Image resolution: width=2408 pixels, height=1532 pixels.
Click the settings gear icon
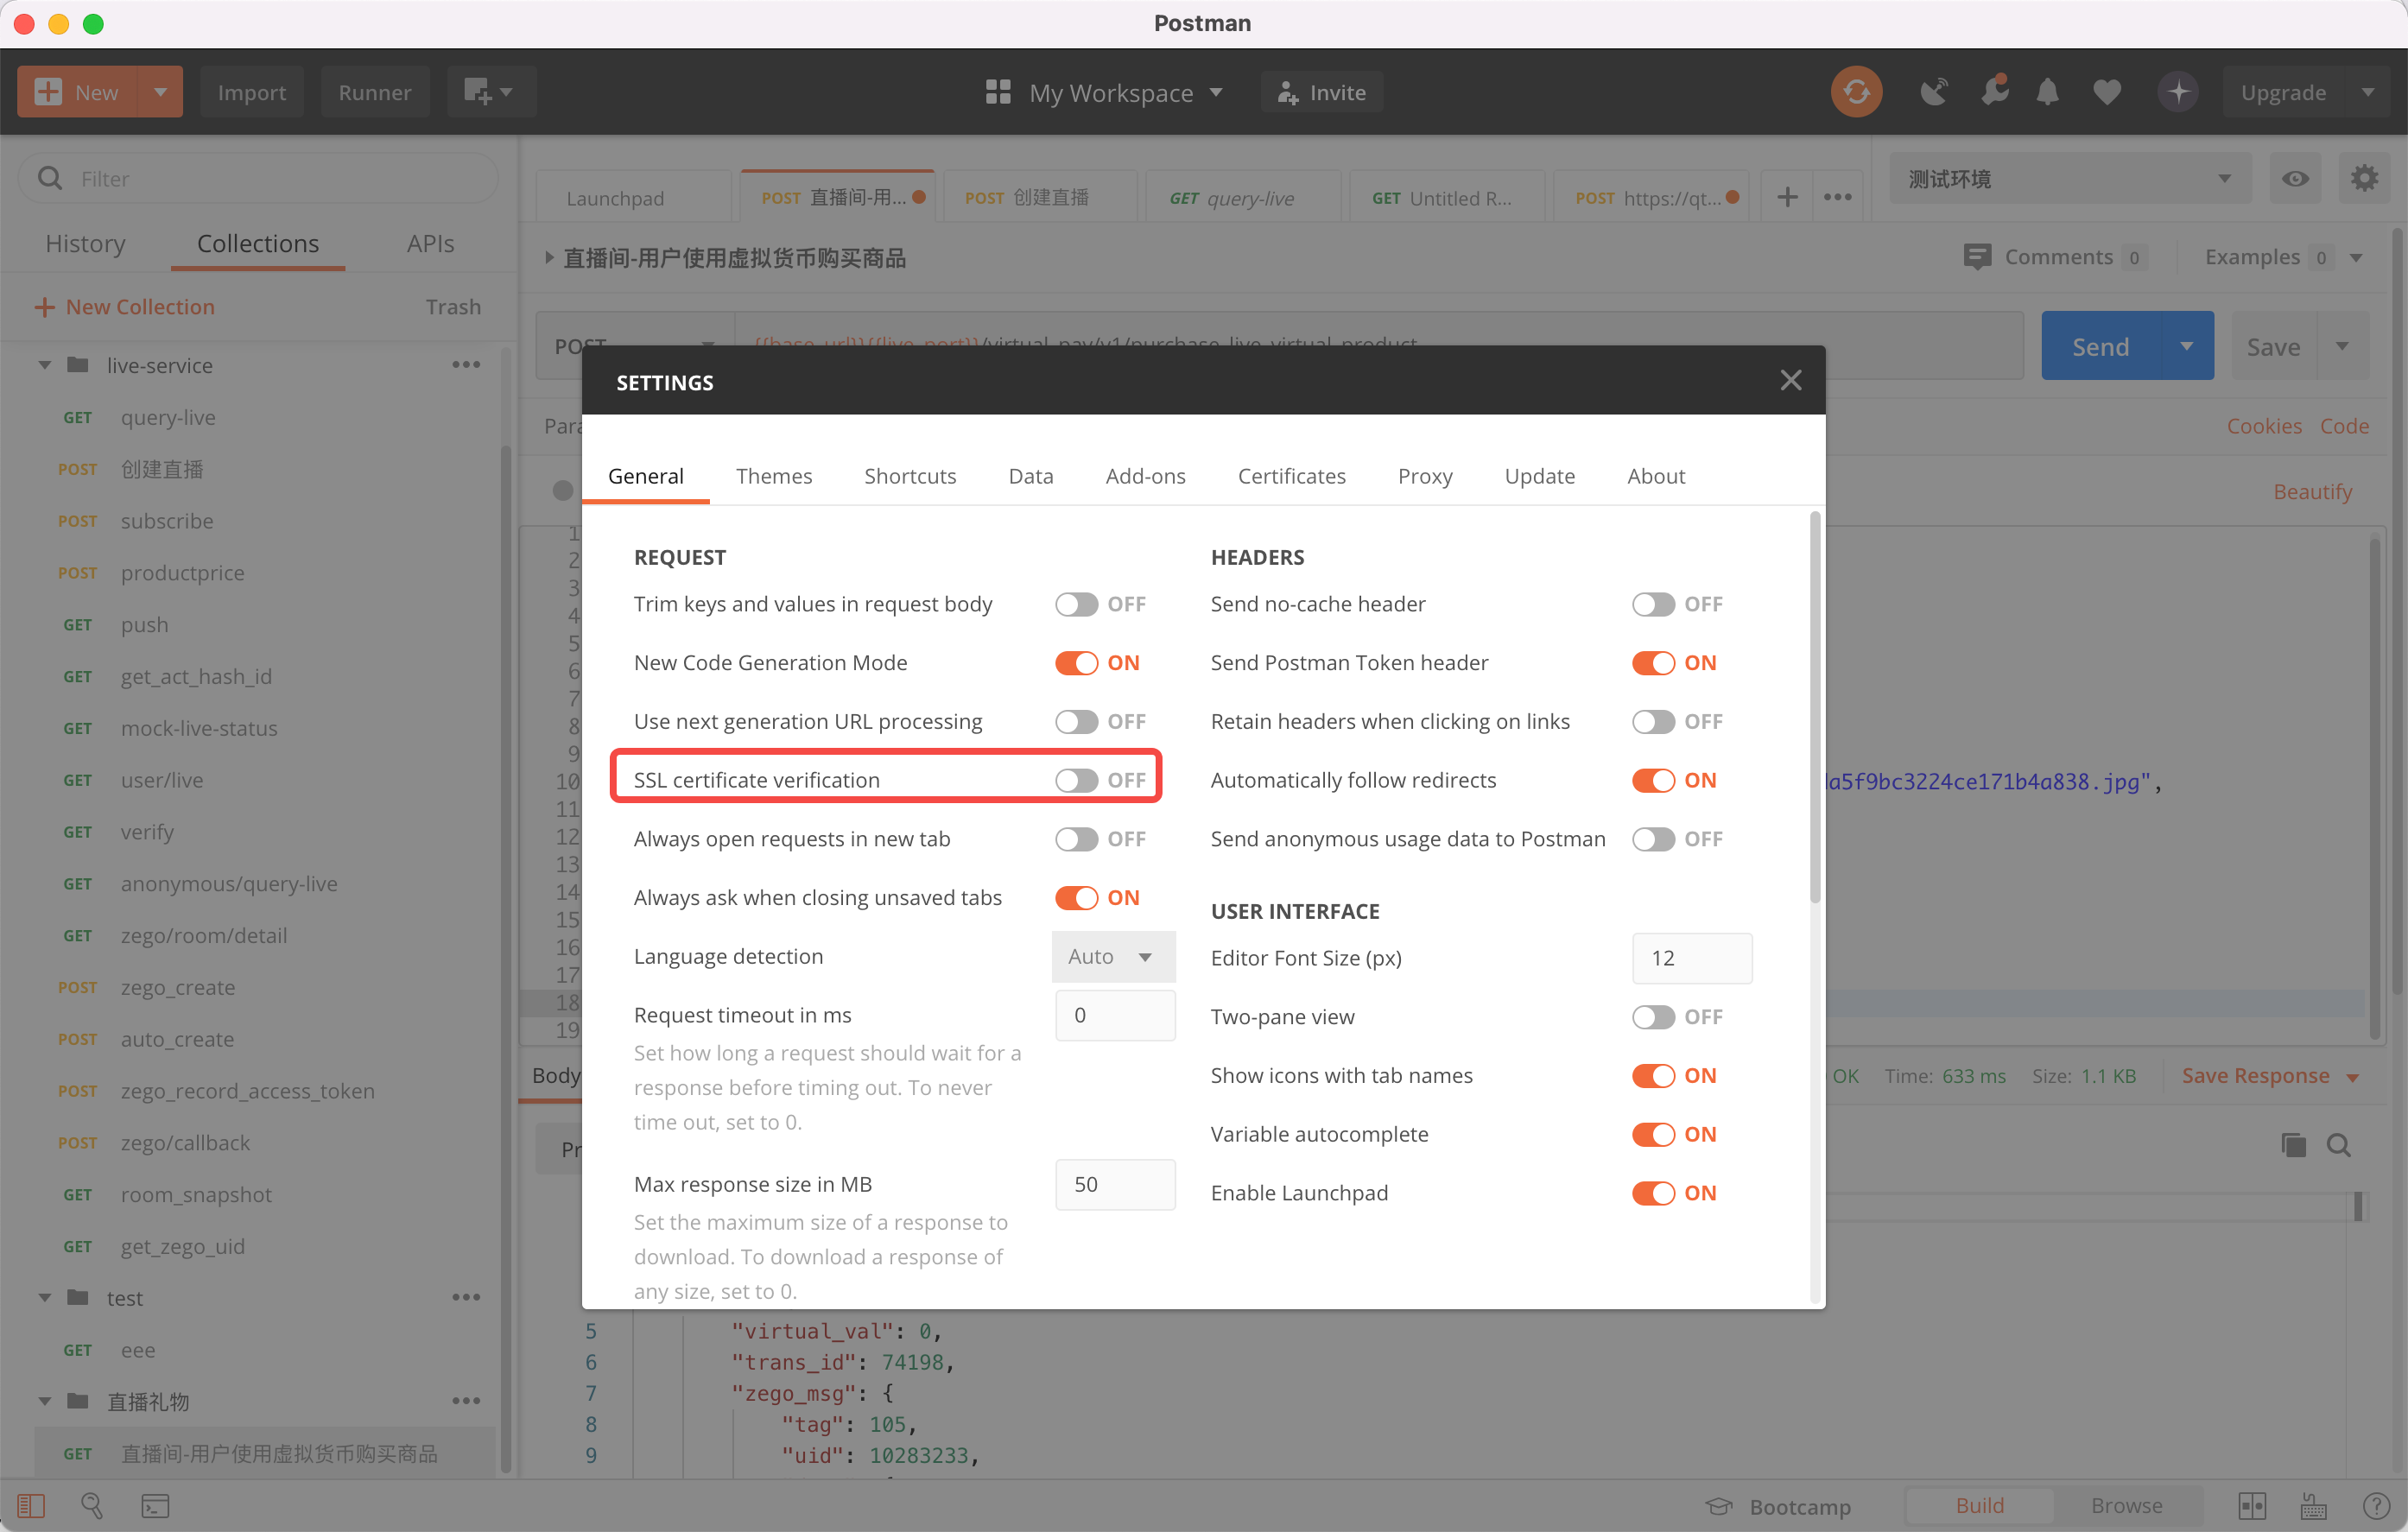(2363, 179)
